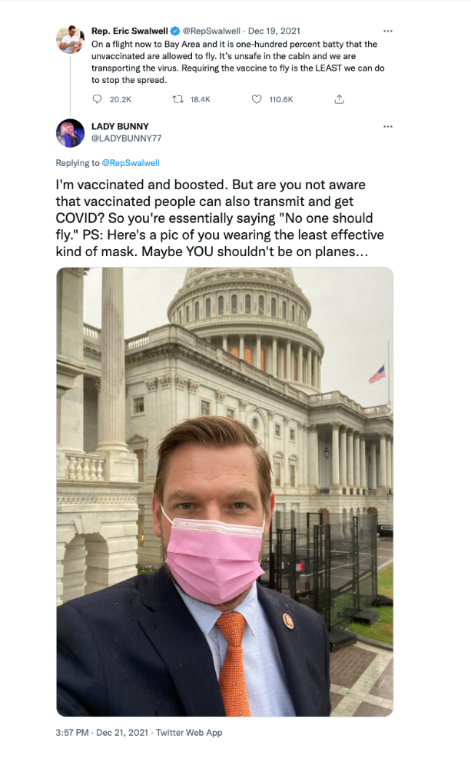Image resolution: width=471 pixels, height=762 pixels.
Task: Click the reply icon under Swalwell's tweet
Action: pyautogui.click(x=97, y=99)
